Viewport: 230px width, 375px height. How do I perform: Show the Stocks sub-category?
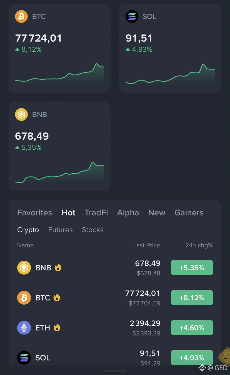[x=93, y=230]
